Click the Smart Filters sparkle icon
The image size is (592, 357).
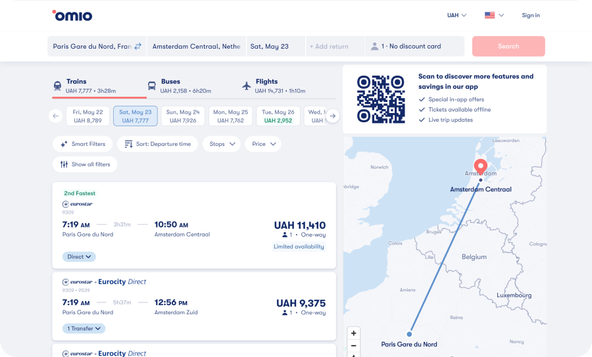[x=64, y=144]
